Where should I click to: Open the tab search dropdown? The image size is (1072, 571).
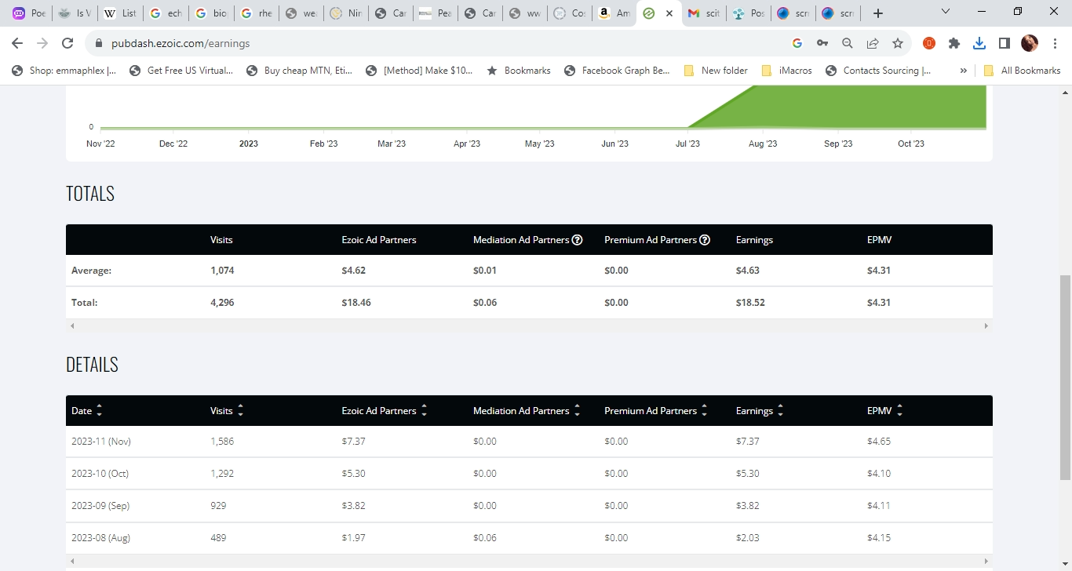pyautogui.click(x=946, y=12)
